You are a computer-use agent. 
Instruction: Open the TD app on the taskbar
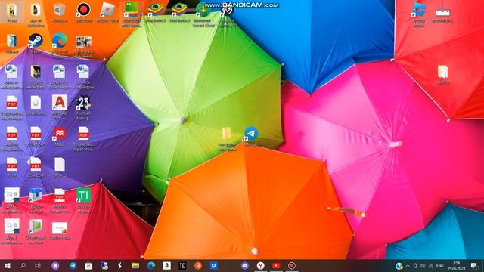pyautogui.click(x=182, y=265)
